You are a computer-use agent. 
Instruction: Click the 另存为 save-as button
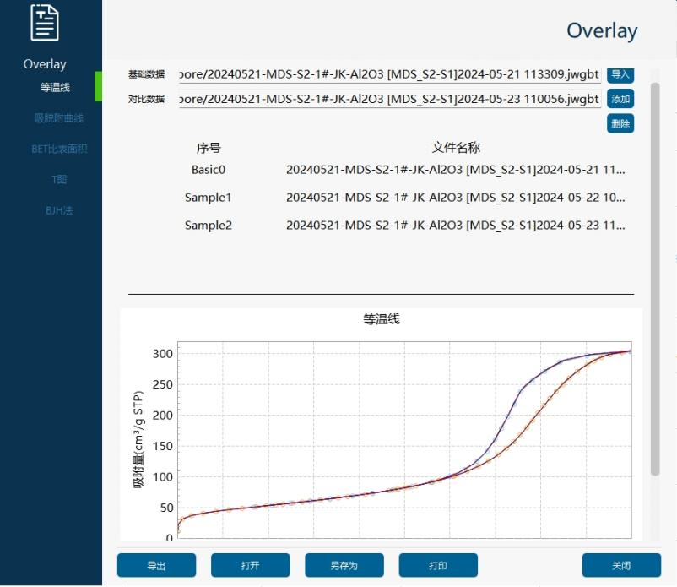[344, 565]
